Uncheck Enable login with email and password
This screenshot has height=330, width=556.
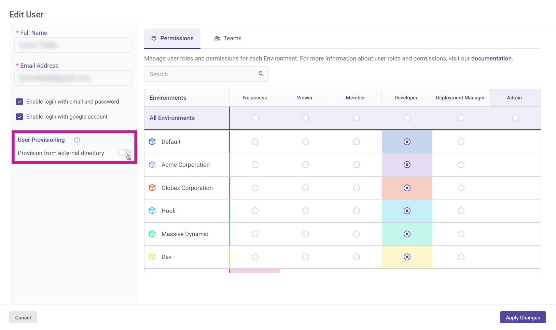point(19,102)
